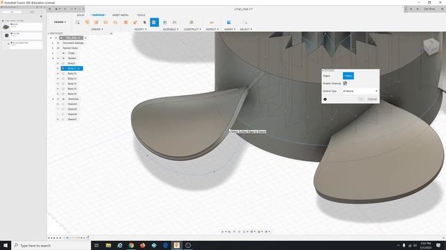Image resolution: width=446 pixels, height=250 pixels.
Task: Select the surface Revolve tool icon
Action: click(x=96, y=22)
